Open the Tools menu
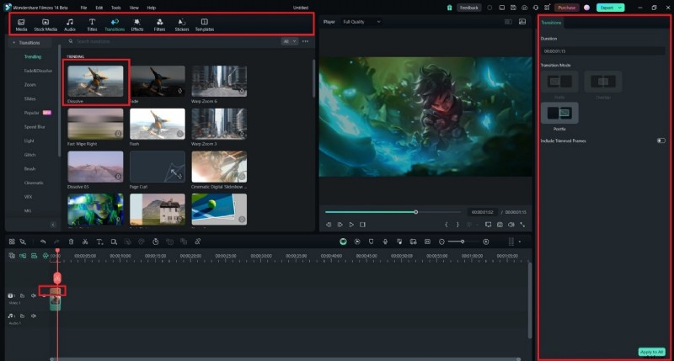The height and width of the screenshot is (361, 674). pyautogui.click(x=115, y=7)
